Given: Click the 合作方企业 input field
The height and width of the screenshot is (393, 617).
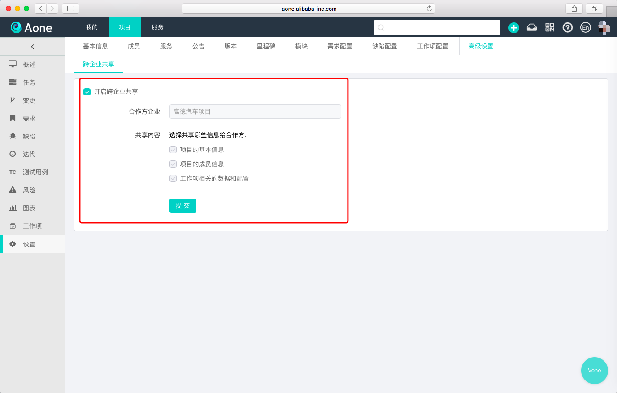Looking at the screenshot, I should coord(255,112).
